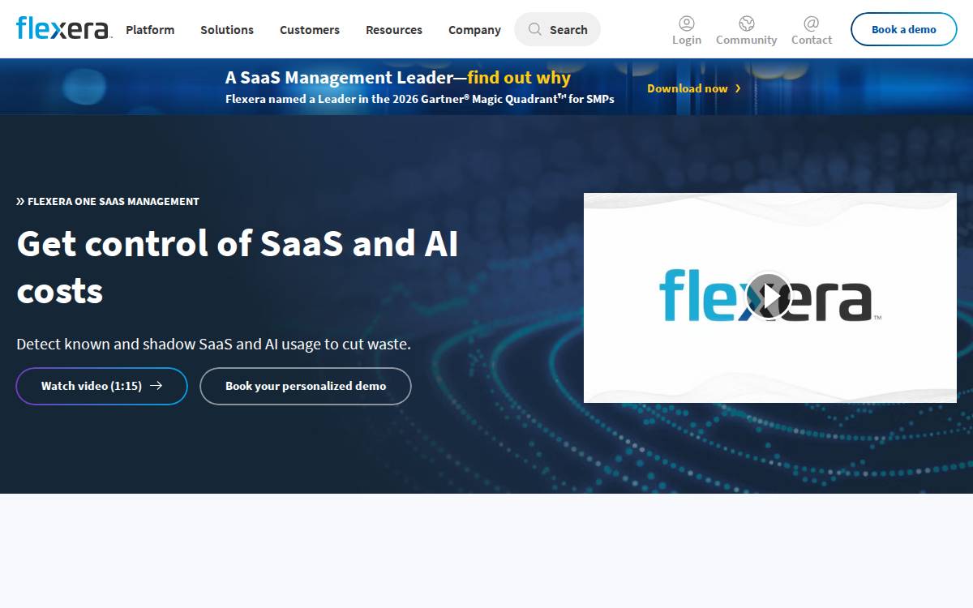The image size is (973, 608).
Task: Open the Resources menu
Action: point(394,30)
